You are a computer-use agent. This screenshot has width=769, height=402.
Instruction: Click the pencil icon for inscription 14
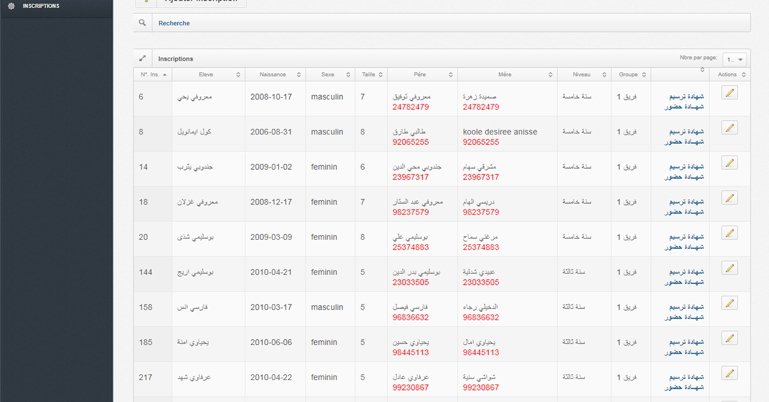tap(730, 163)
